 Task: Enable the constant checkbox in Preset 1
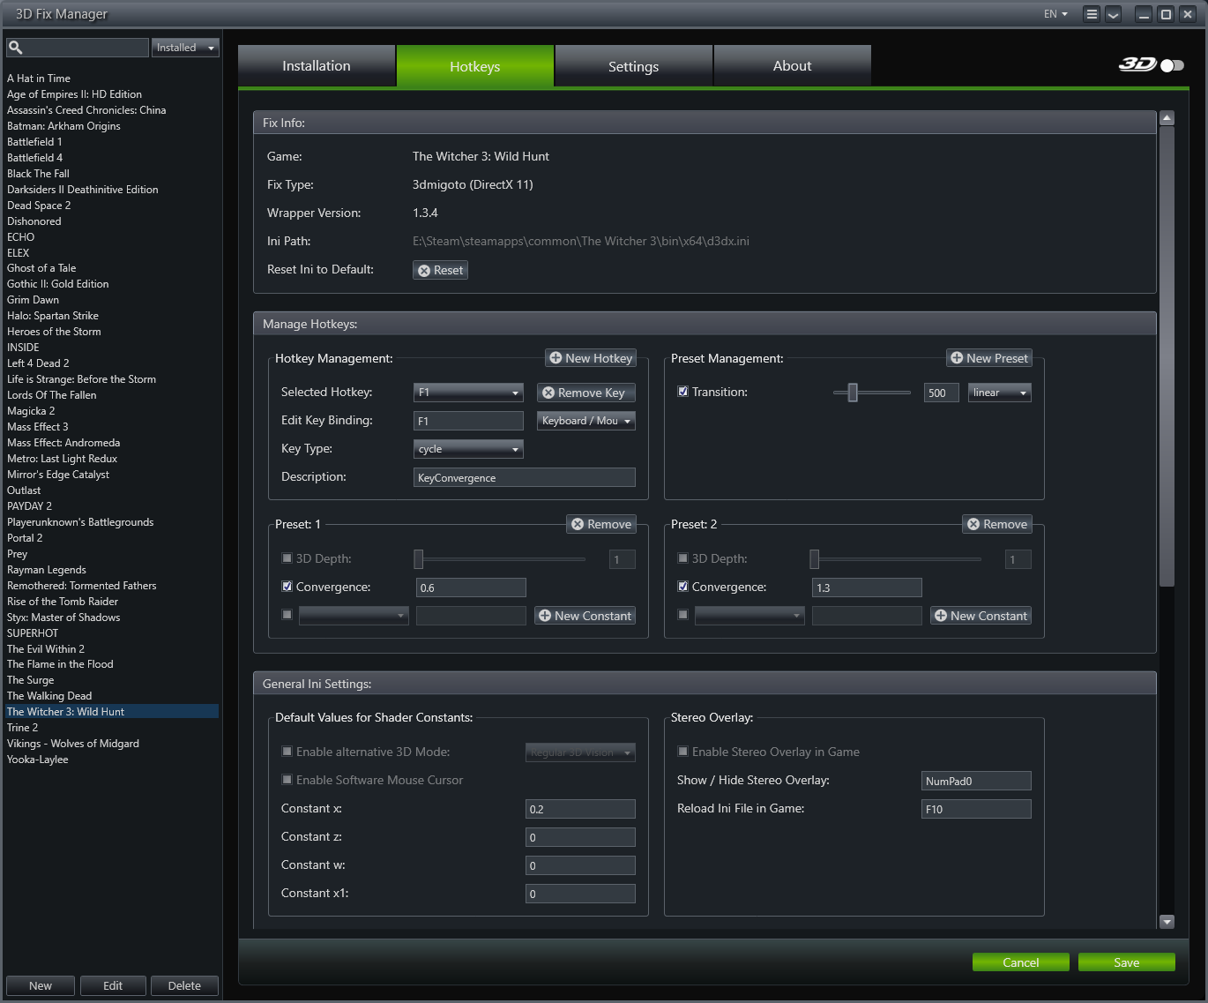(x=287, y=615)
